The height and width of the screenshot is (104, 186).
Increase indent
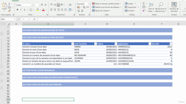[65, 10]
